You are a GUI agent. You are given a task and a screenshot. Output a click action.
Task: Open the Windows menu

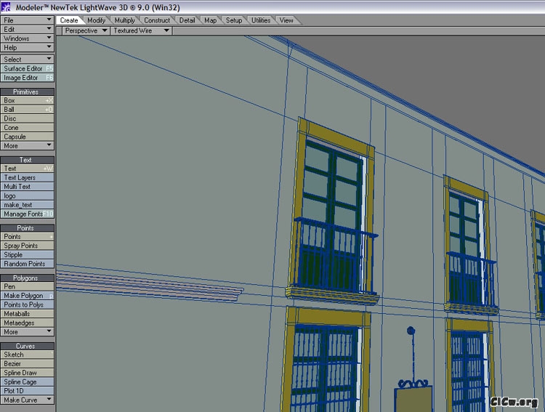click(x=28, y=39)
